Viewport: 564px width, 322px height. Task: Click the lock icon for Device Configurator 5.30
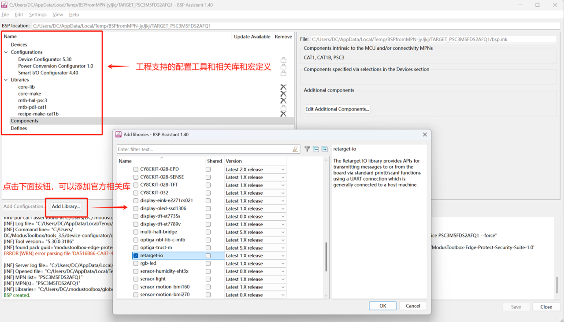pos(283,59)
